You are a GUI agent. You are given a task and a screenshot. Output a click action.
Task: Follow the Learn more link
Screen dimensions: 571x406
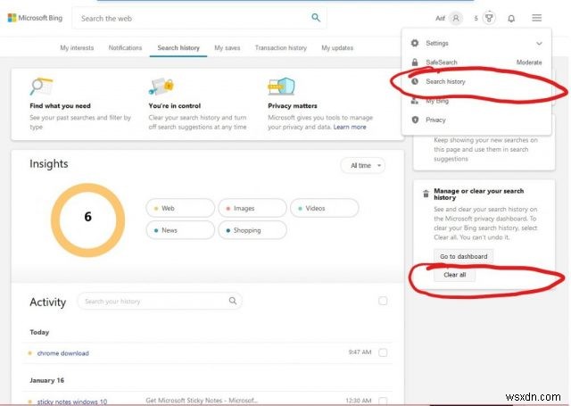350,127
